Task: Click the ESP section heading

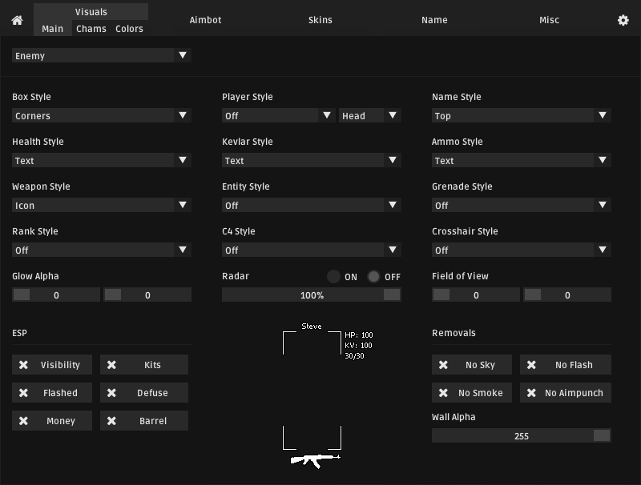Action: click(x=19, y=333)
